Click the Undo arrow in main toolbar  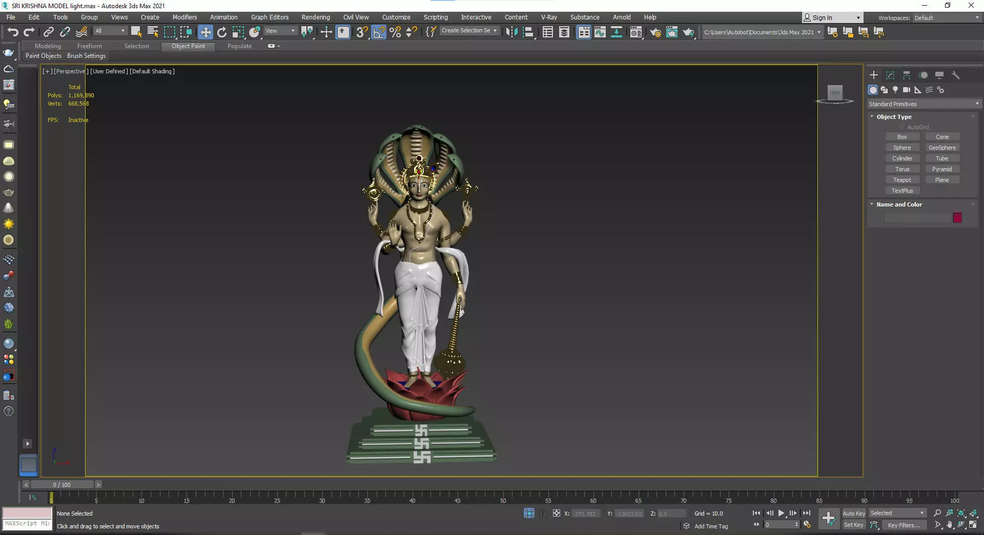click(x=13, y=32)
